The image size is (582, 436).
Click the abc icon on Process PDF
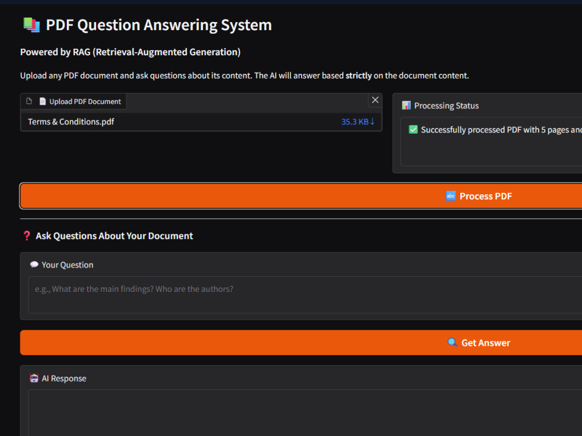[x=450, y=196]
